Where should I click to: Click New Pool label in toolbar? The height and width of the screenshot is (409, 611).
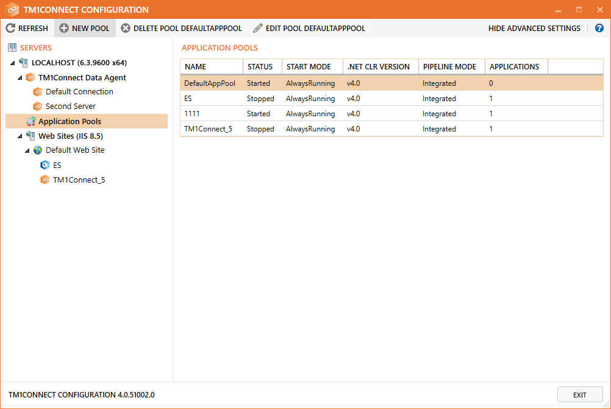point(91,29)
